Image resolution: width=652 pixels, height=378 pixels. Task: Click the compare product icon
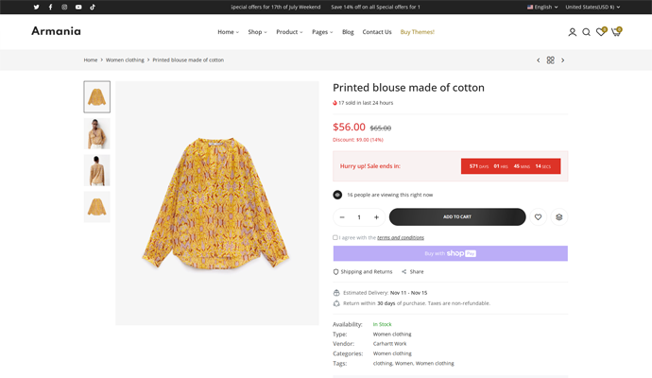click(x=558, y=217)
